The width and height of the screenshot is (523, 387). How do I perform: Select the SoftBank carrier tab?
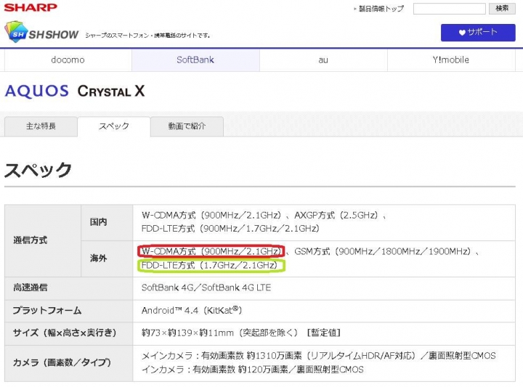195,60
